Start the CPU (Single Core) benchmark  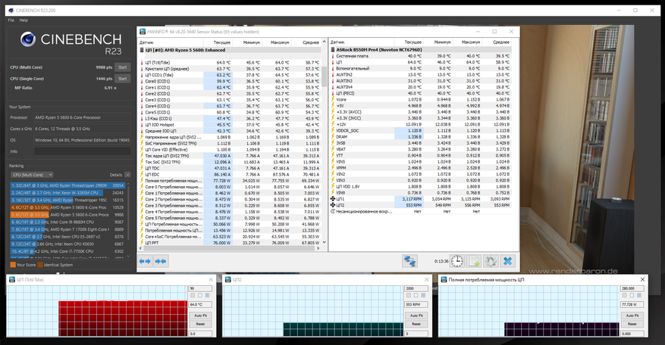[121, 78]
